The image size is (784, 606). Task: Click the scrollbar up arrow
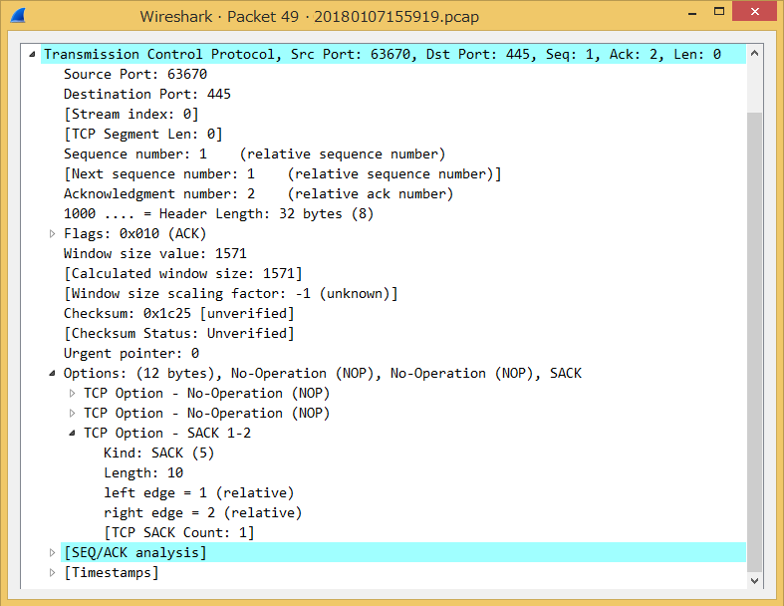point(754,54)
